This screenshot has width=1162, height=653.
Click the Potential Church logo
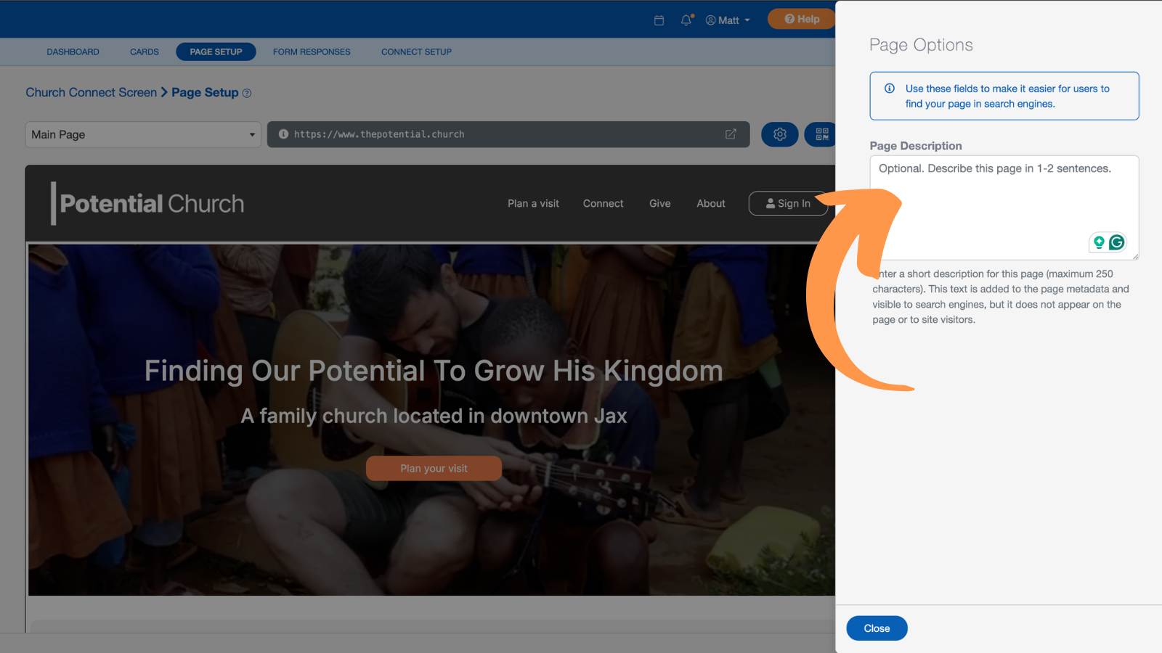(147, 203)
